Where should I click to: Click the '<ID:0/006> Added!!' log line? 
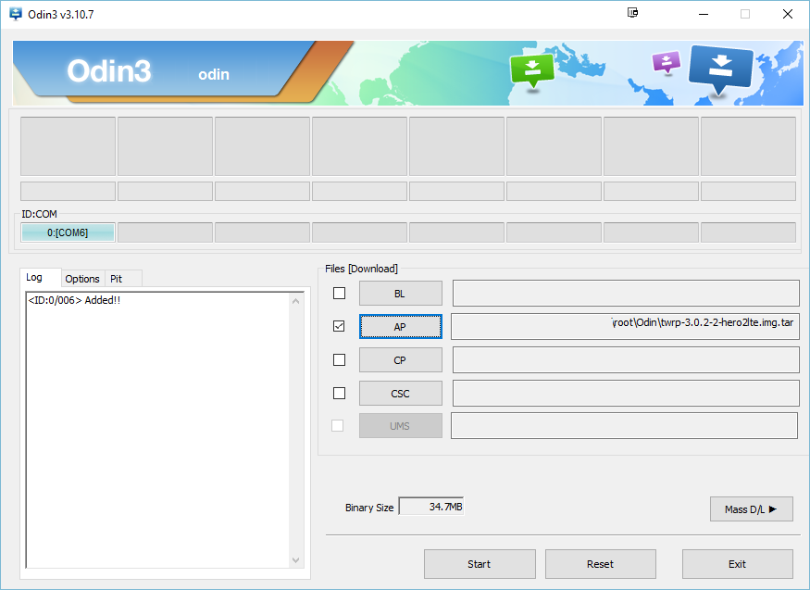[74, 300]
